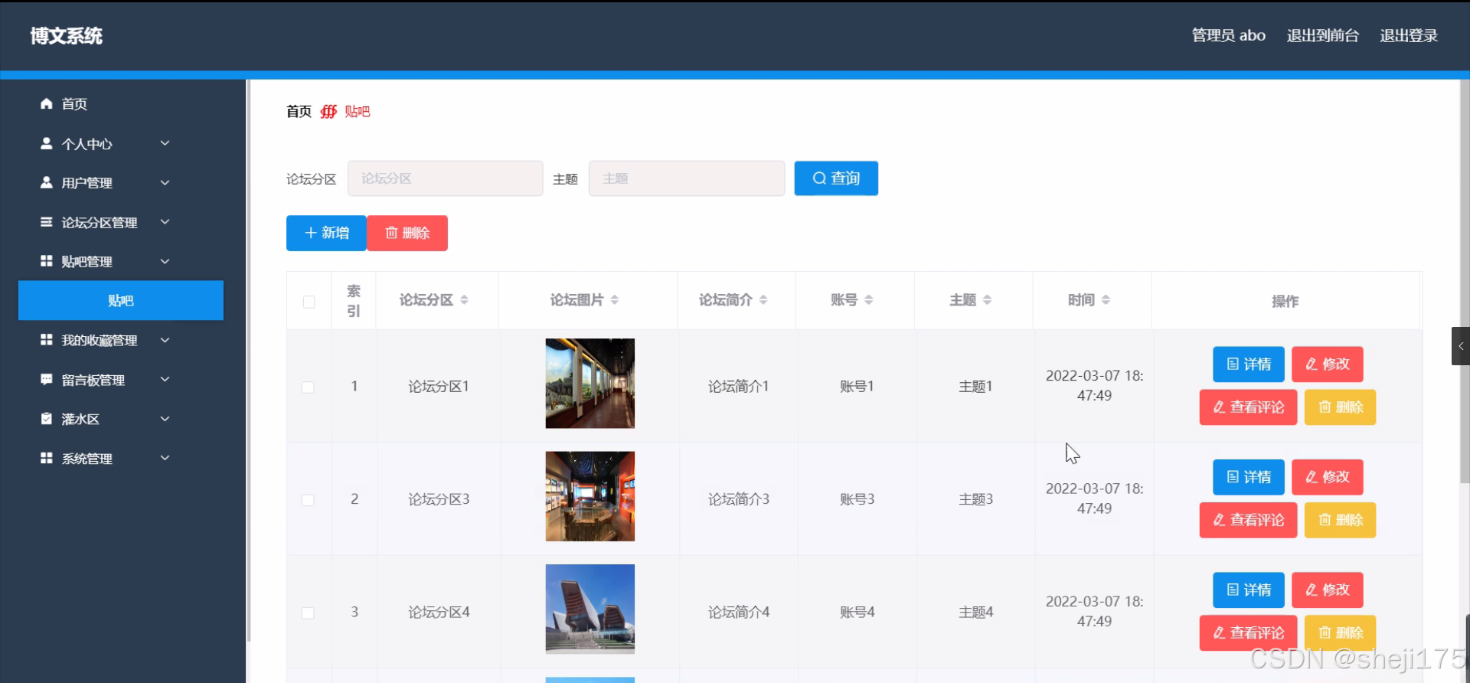Open the exhibition hall thumbnail in row 2

pos(590,496)
